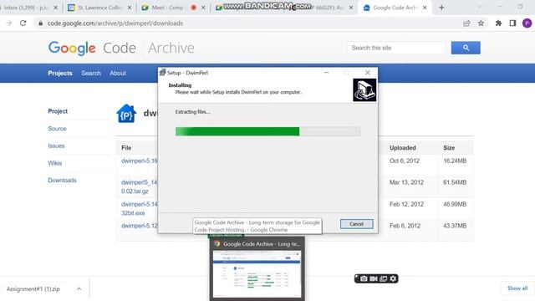Click the Chrome taskbar preview thumbnail

click(257, 274)
